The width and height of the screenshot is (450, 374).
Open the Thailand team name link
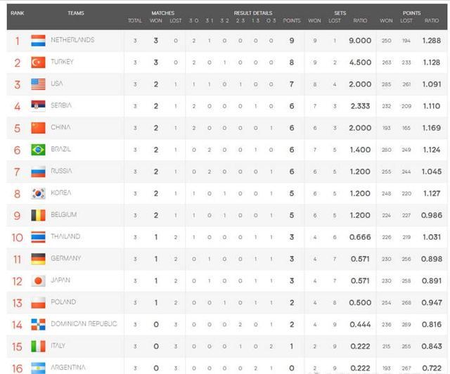65,236
